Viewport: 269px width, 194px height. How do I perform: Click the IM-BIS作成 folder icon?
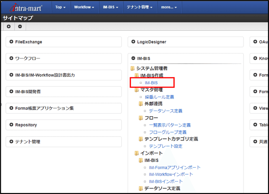(136, 75)
